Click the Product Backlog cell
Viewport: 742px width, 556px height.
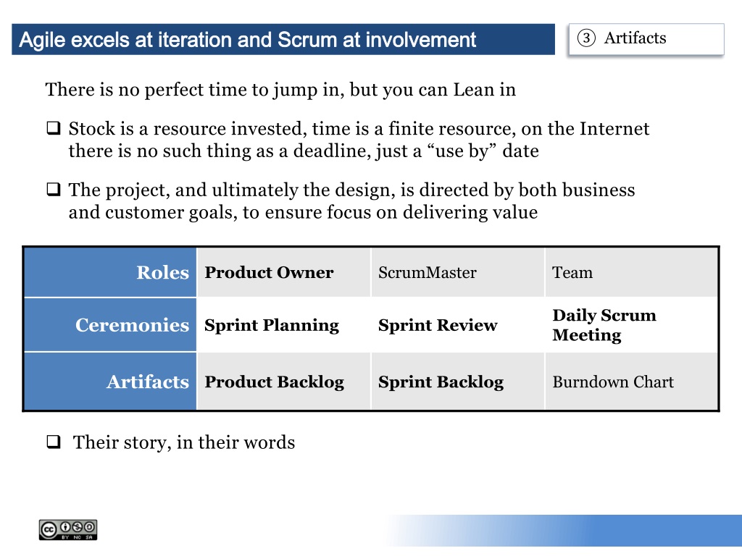283,381
